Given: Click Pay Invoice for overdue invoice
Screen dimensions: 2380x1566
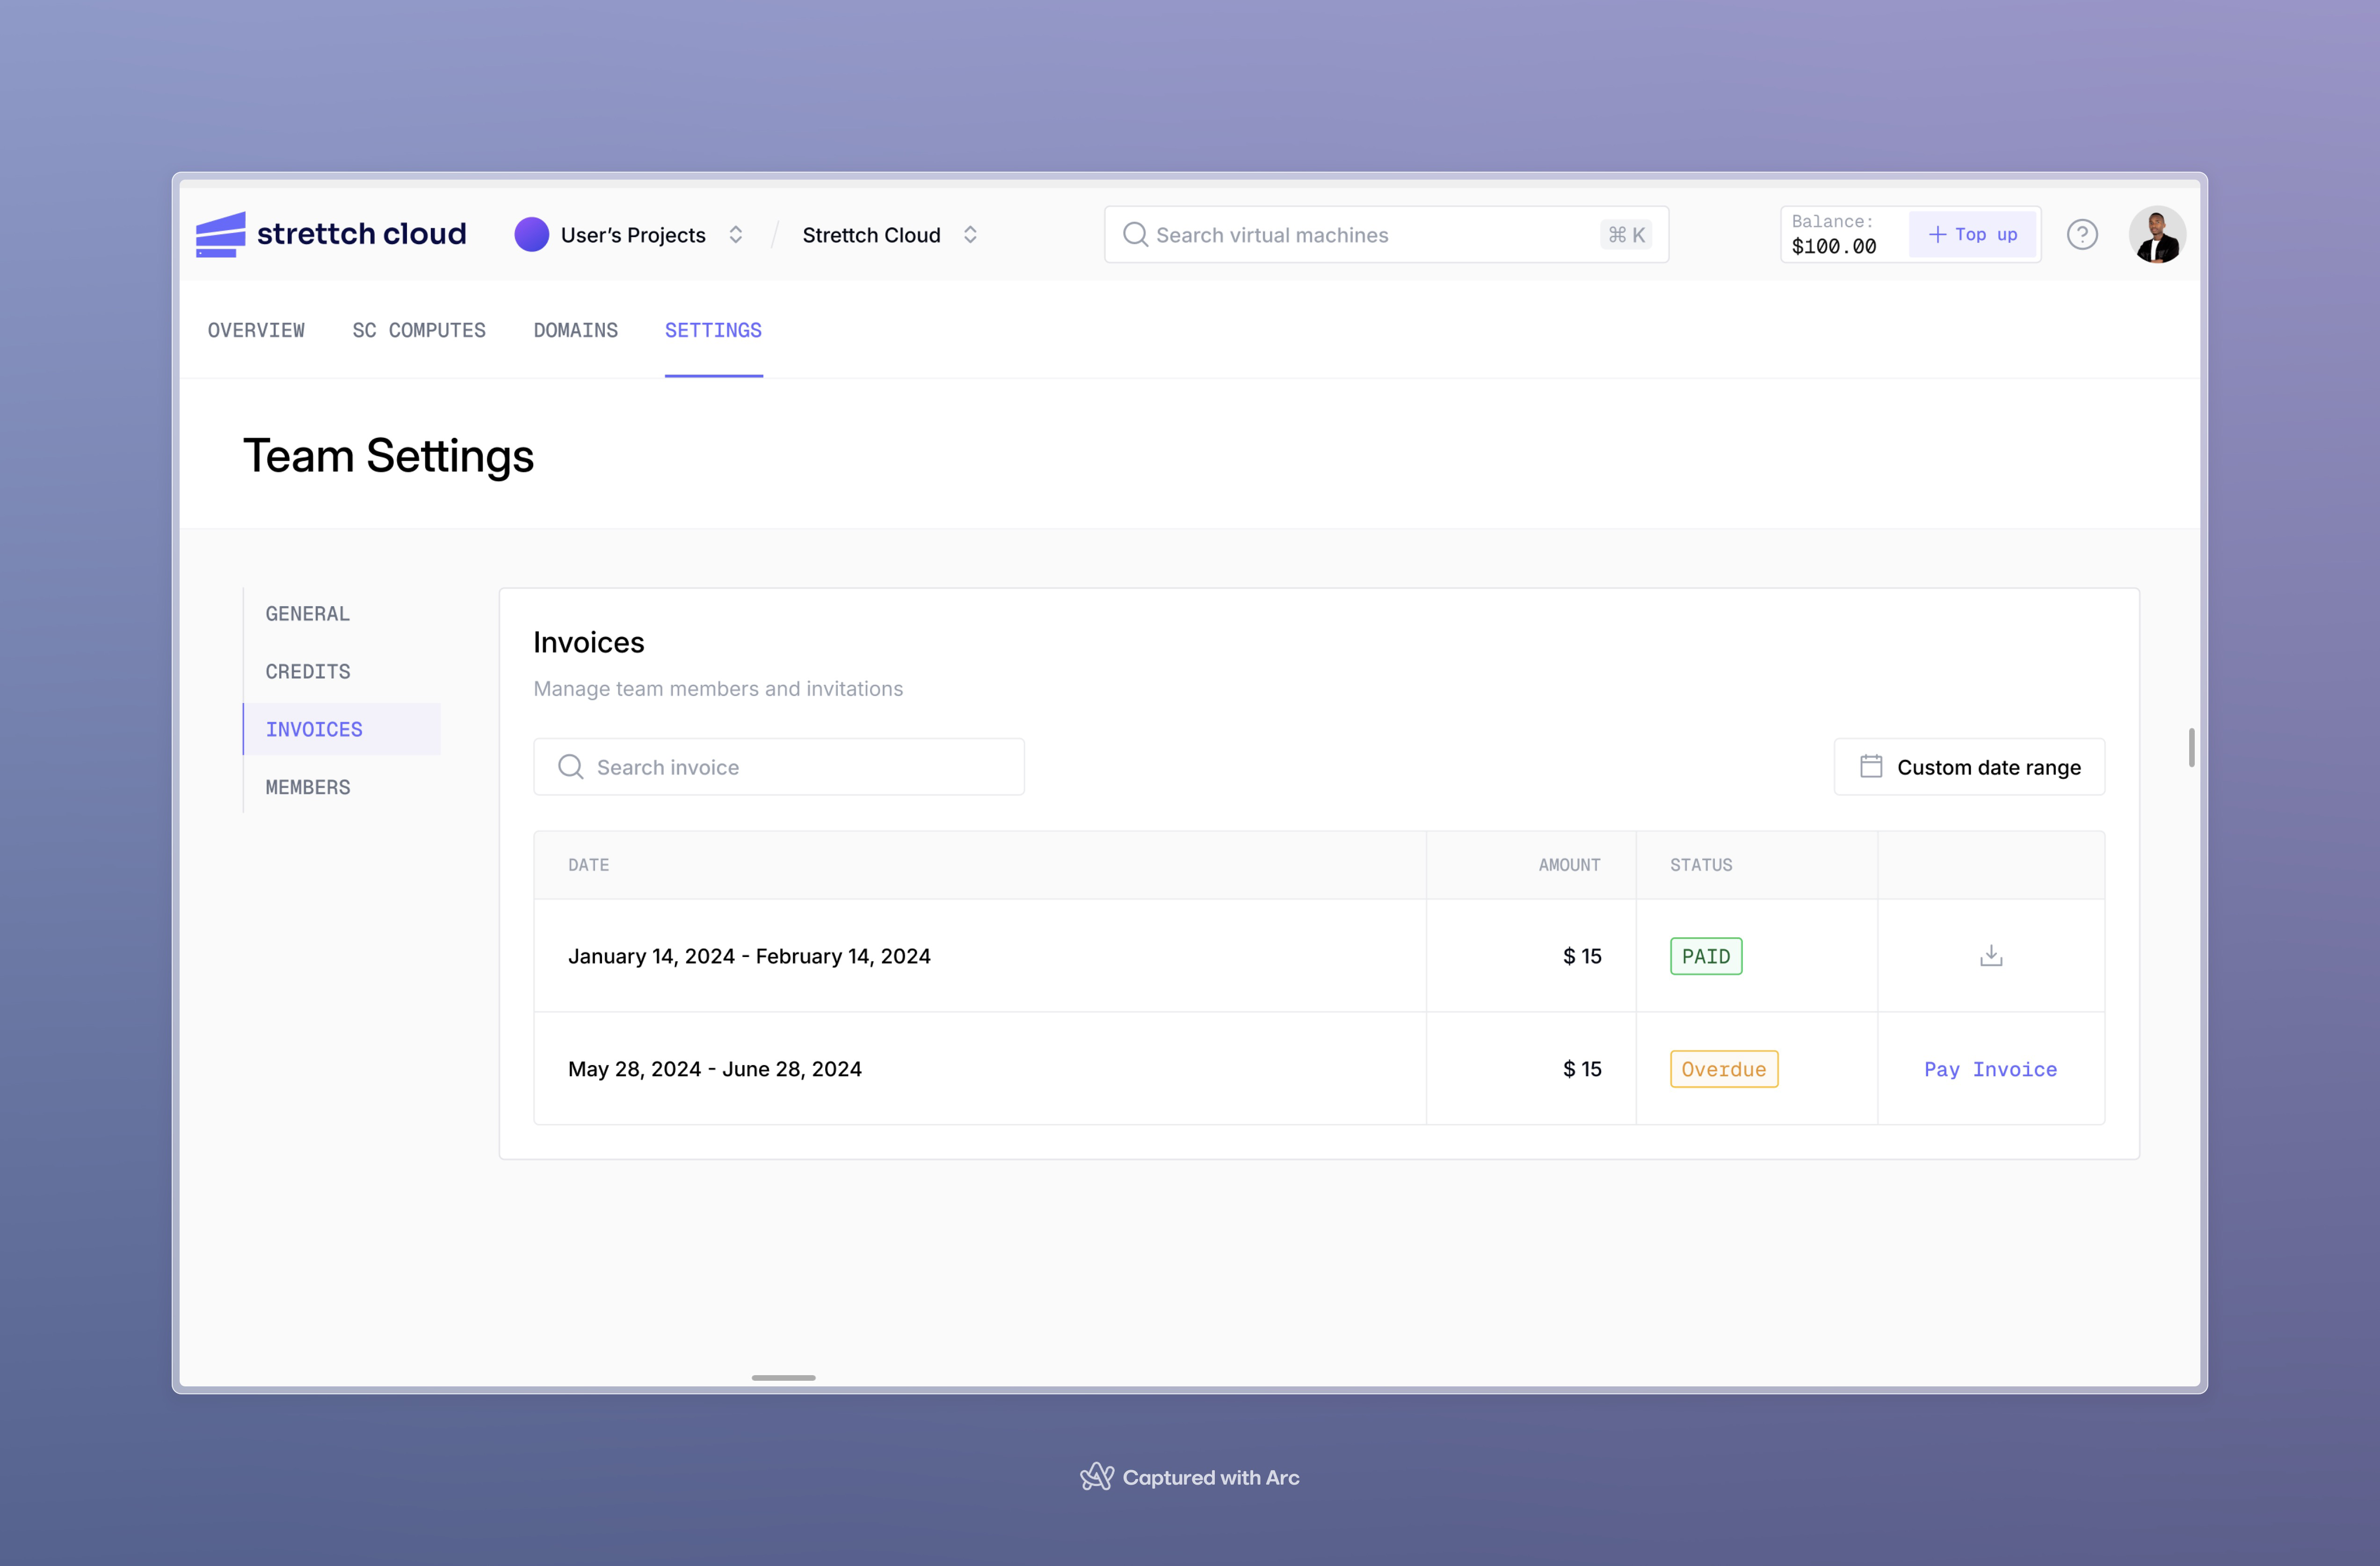Looking at the screenshot, I should 1990,1069.
